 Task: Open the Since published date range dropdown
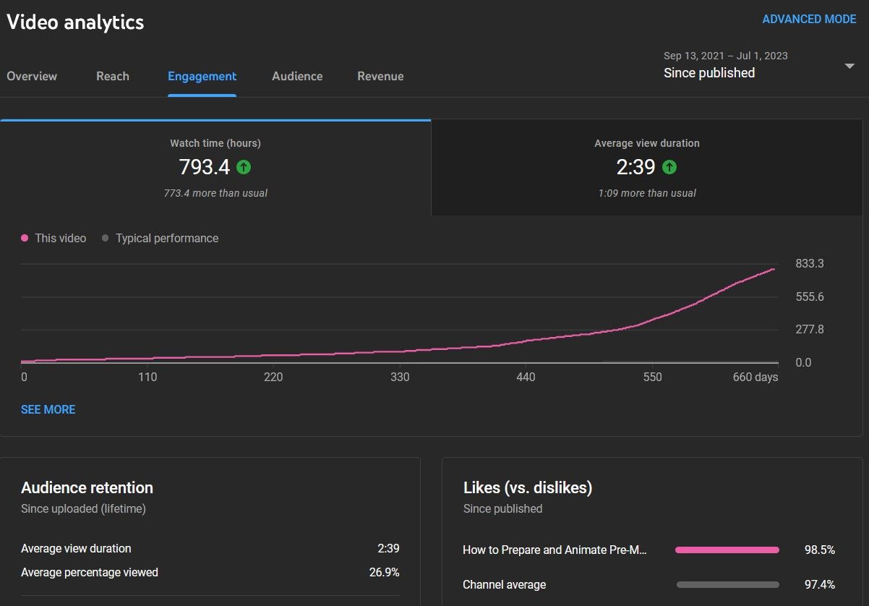coord(709,72)
